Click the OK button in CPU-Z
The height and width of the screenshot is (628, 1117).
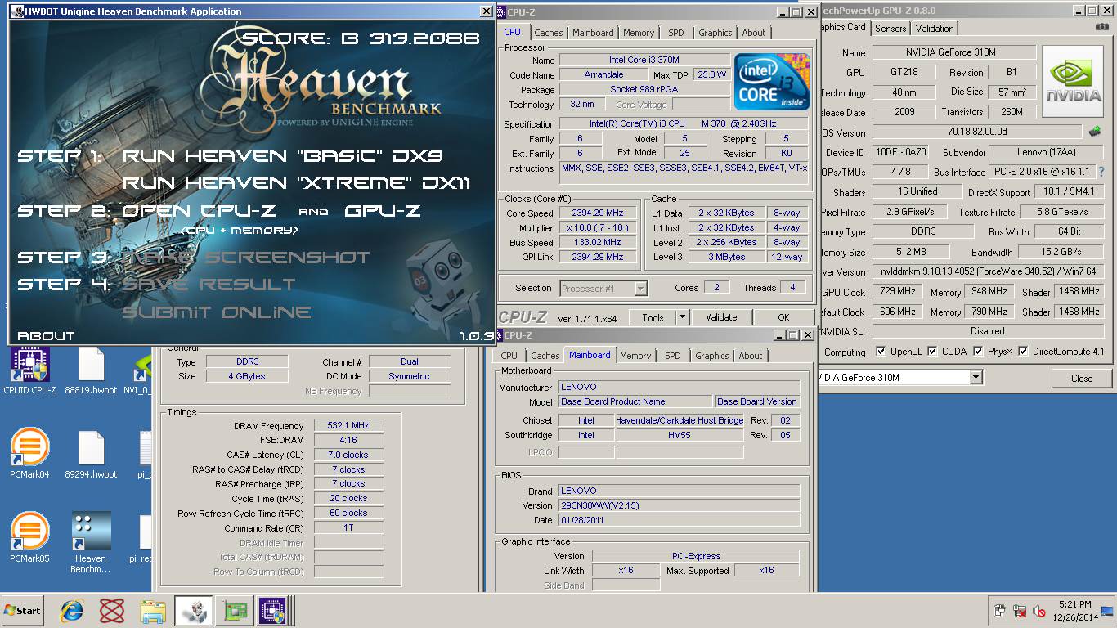click(x=783, y=317)
